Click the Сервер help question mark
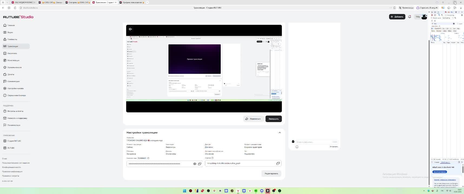 [212, 158]
